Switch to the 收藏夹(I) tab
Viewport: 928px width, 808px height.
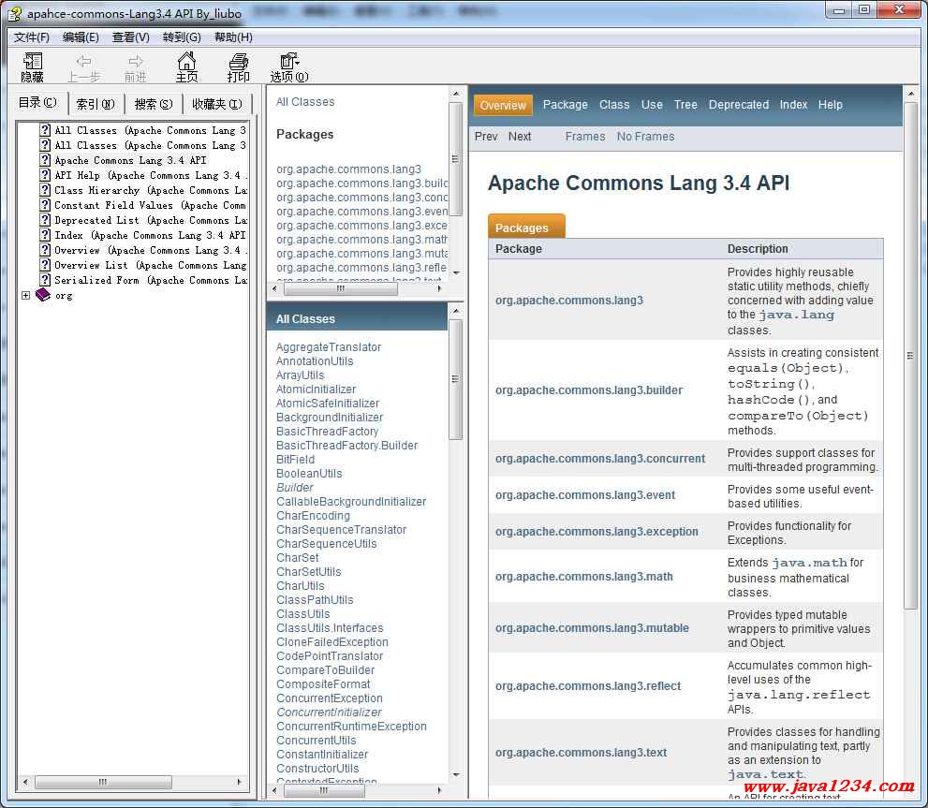point(217,103)
